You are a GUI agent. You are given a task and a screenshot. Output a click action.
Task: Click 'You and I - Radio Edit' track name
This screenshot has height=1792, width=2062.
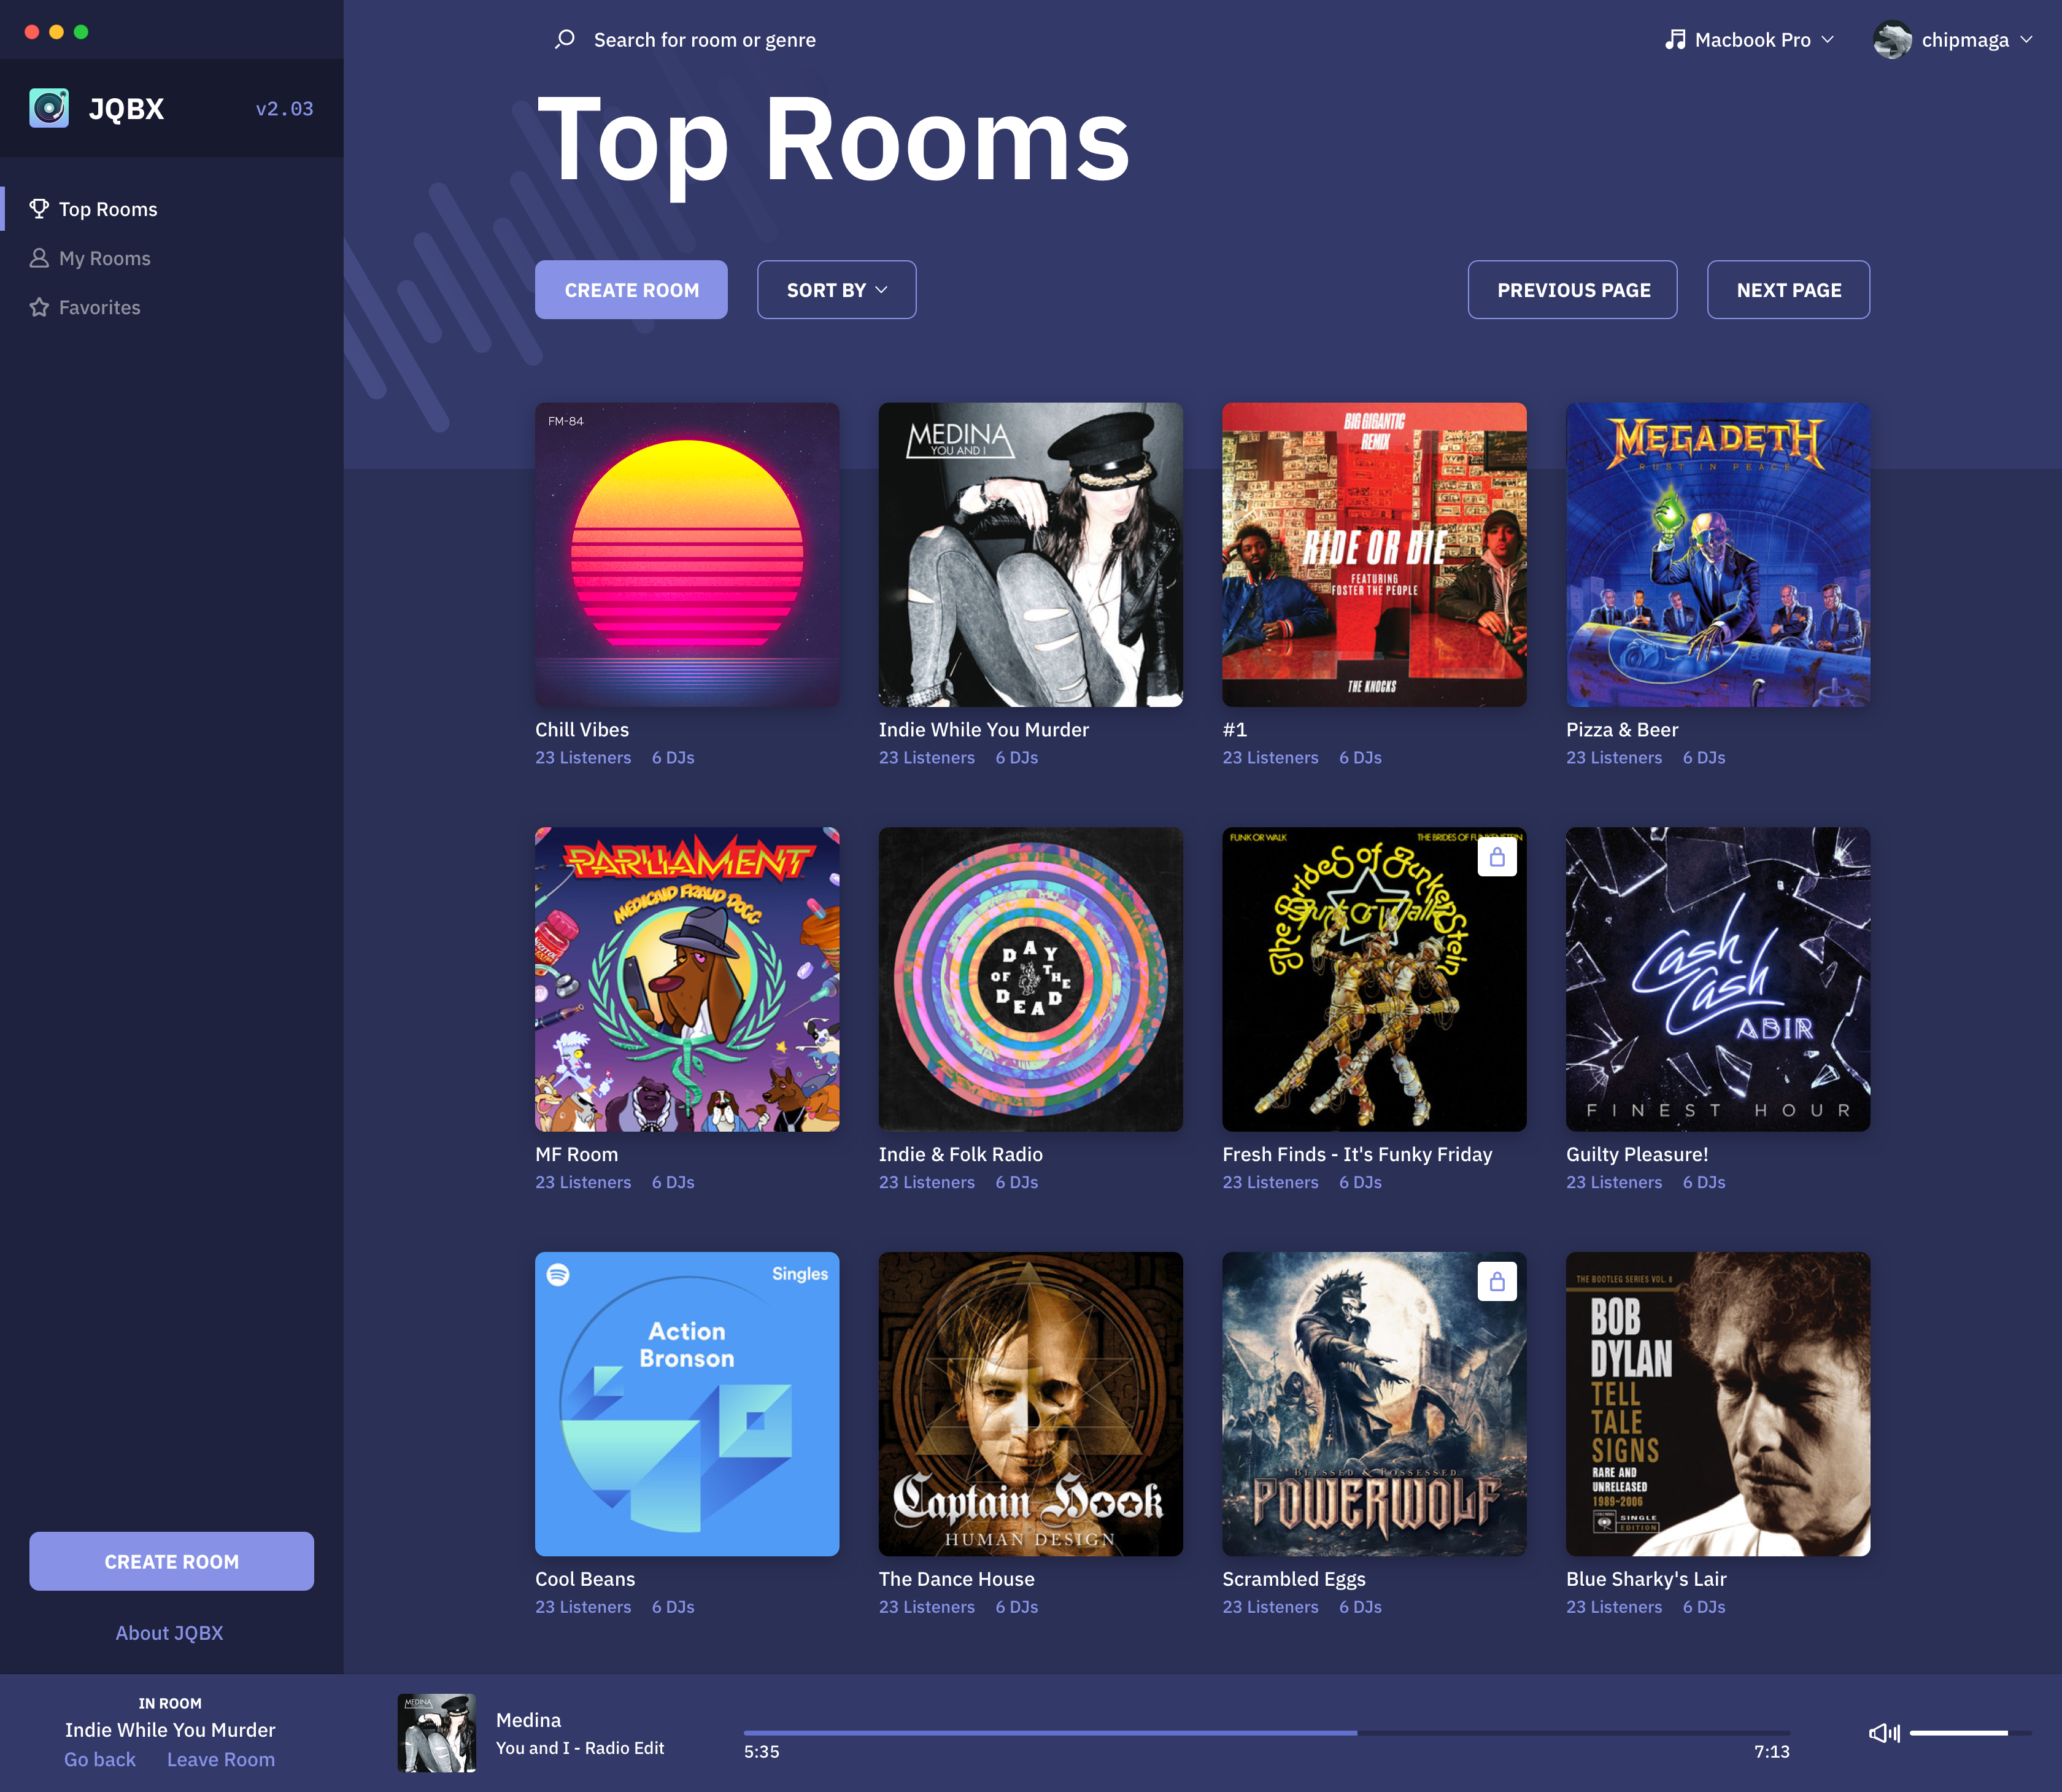coord(580,1748)
